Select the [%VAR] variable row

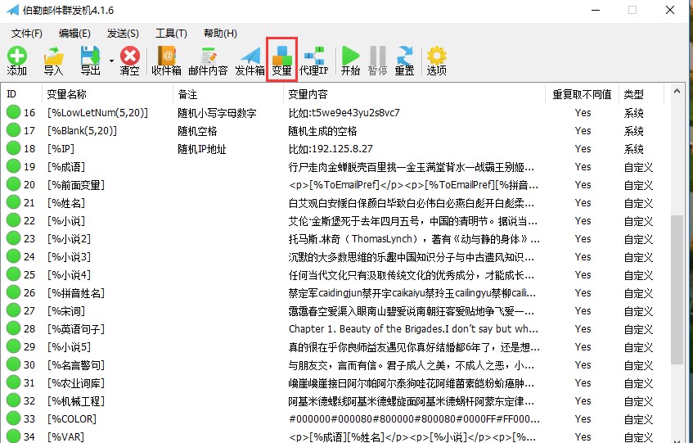[x=332, y=436]
